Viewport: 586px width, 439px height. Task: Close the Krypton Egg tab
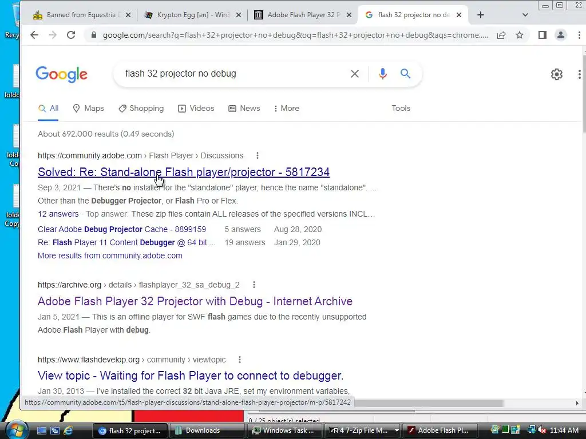(x=239, y=15)
